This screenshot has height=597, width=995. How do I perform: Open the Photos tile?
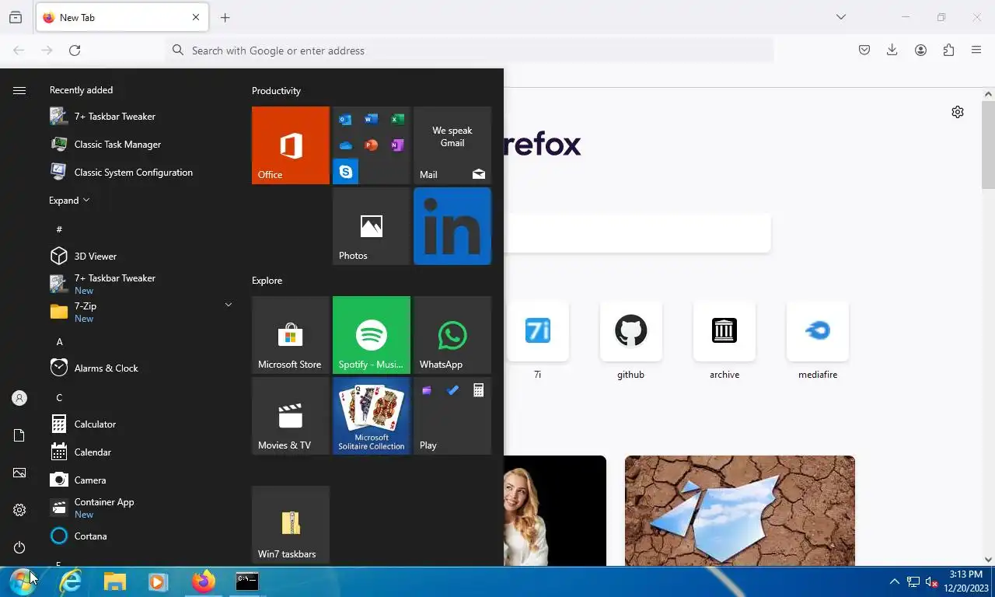(372, 226)
